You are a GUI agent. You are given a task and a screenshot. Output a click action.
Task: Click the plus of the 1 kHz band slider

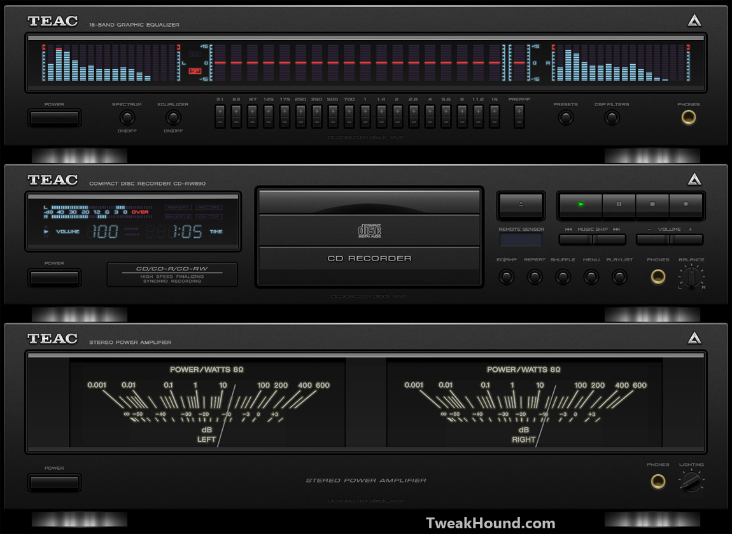[x=365, y=111]
